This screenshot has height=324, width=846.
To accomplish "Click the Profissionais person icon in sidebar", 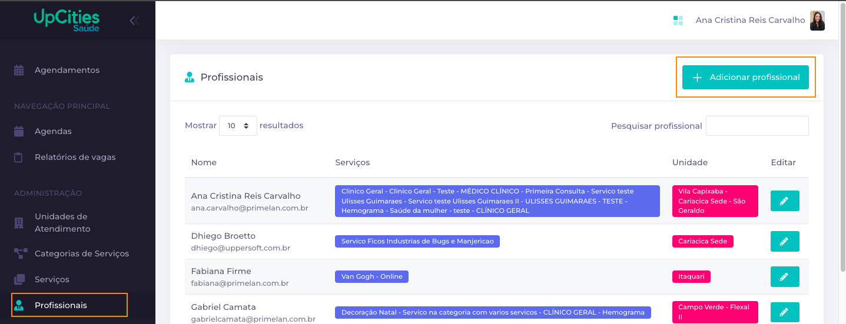I will point(19,305).
